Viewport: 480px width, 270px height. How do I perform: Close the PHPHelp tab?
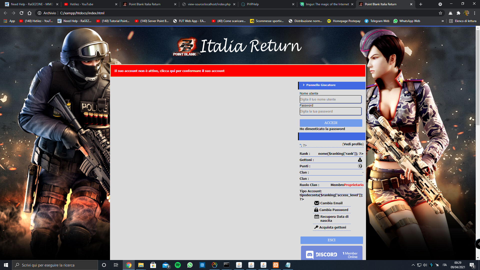tap(293, 4)
